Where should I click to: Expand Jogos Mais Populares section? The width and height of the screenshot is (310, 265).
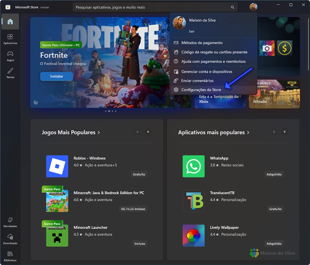pyautogui.click(x=71, y=132)
